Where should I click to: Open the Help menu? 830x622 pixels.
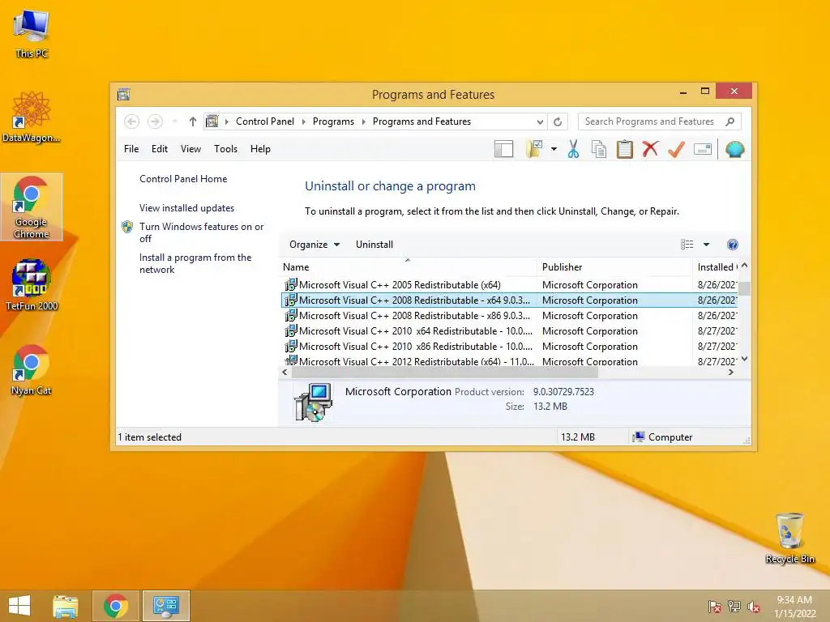pos(260,149)
